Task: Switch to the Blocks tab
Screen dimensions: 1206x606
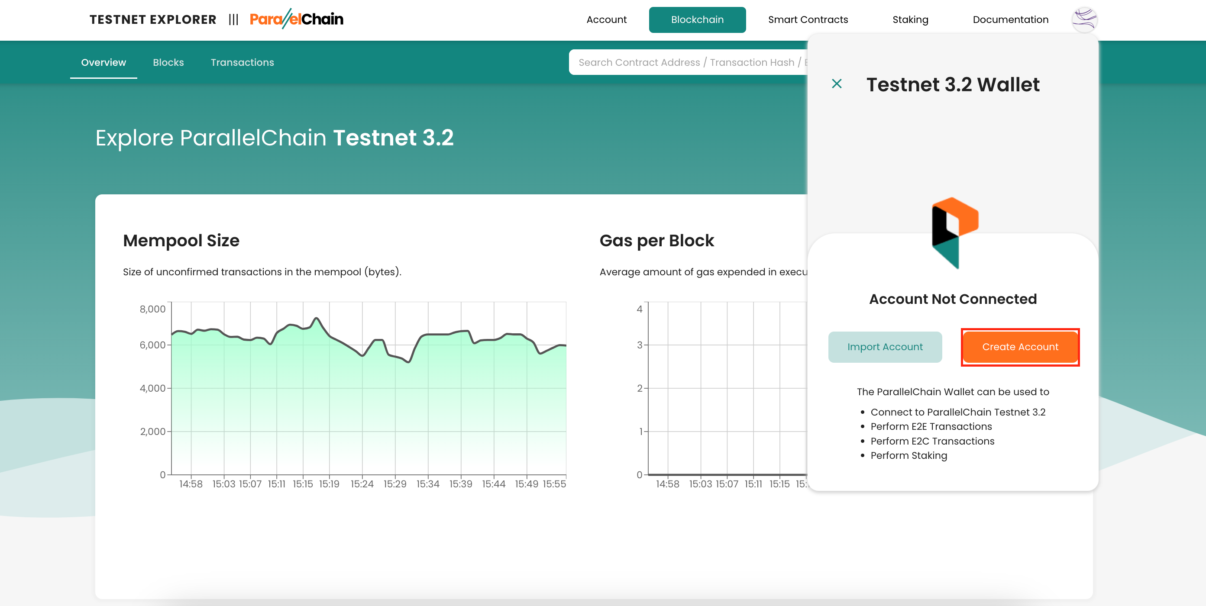Action: (168, 62)
